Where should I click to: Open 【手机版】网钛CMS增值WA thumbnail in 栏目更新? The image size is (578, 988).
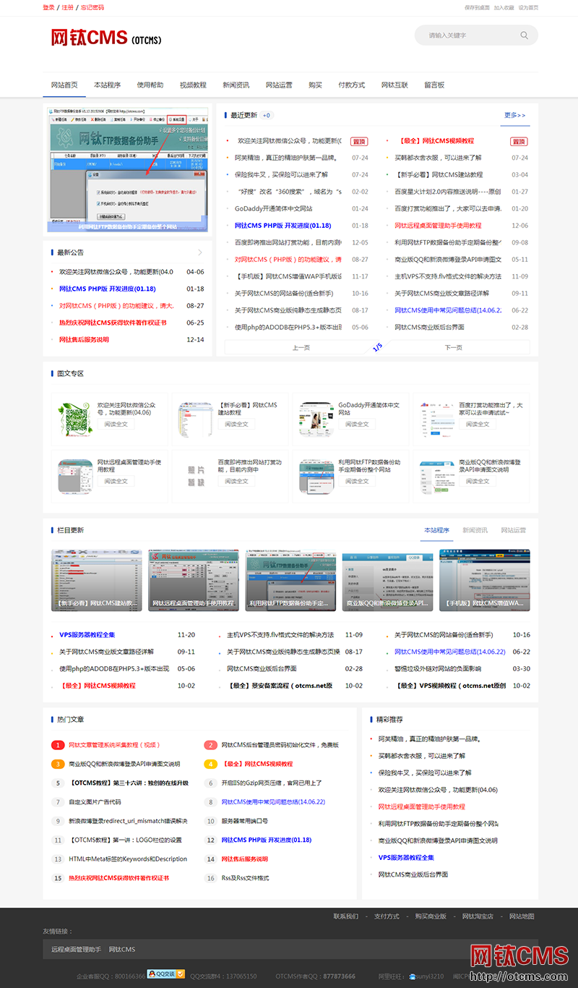pyautogui.click(x=485, y=580)
